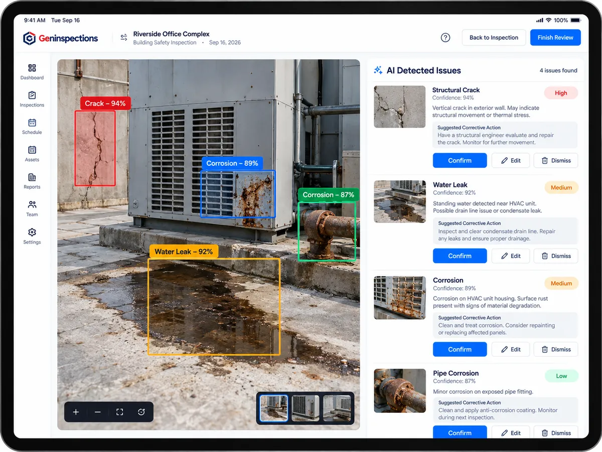Open the Schedule section
Image resolution: width=602 pixels, height=452 pixels.
click(32, 126)
